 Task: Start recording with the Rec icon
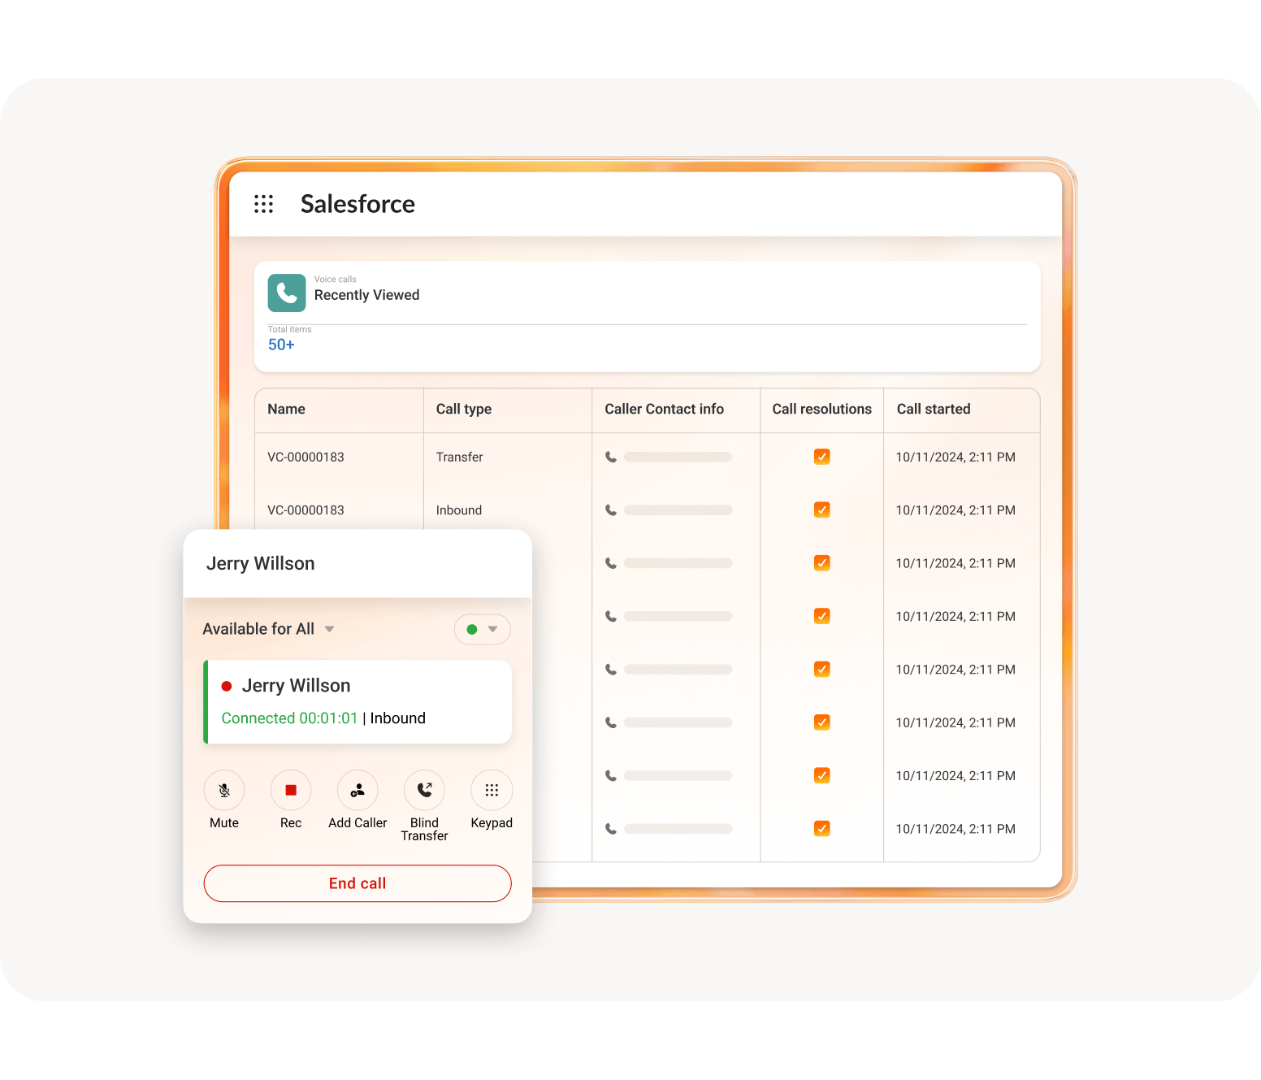290,790
